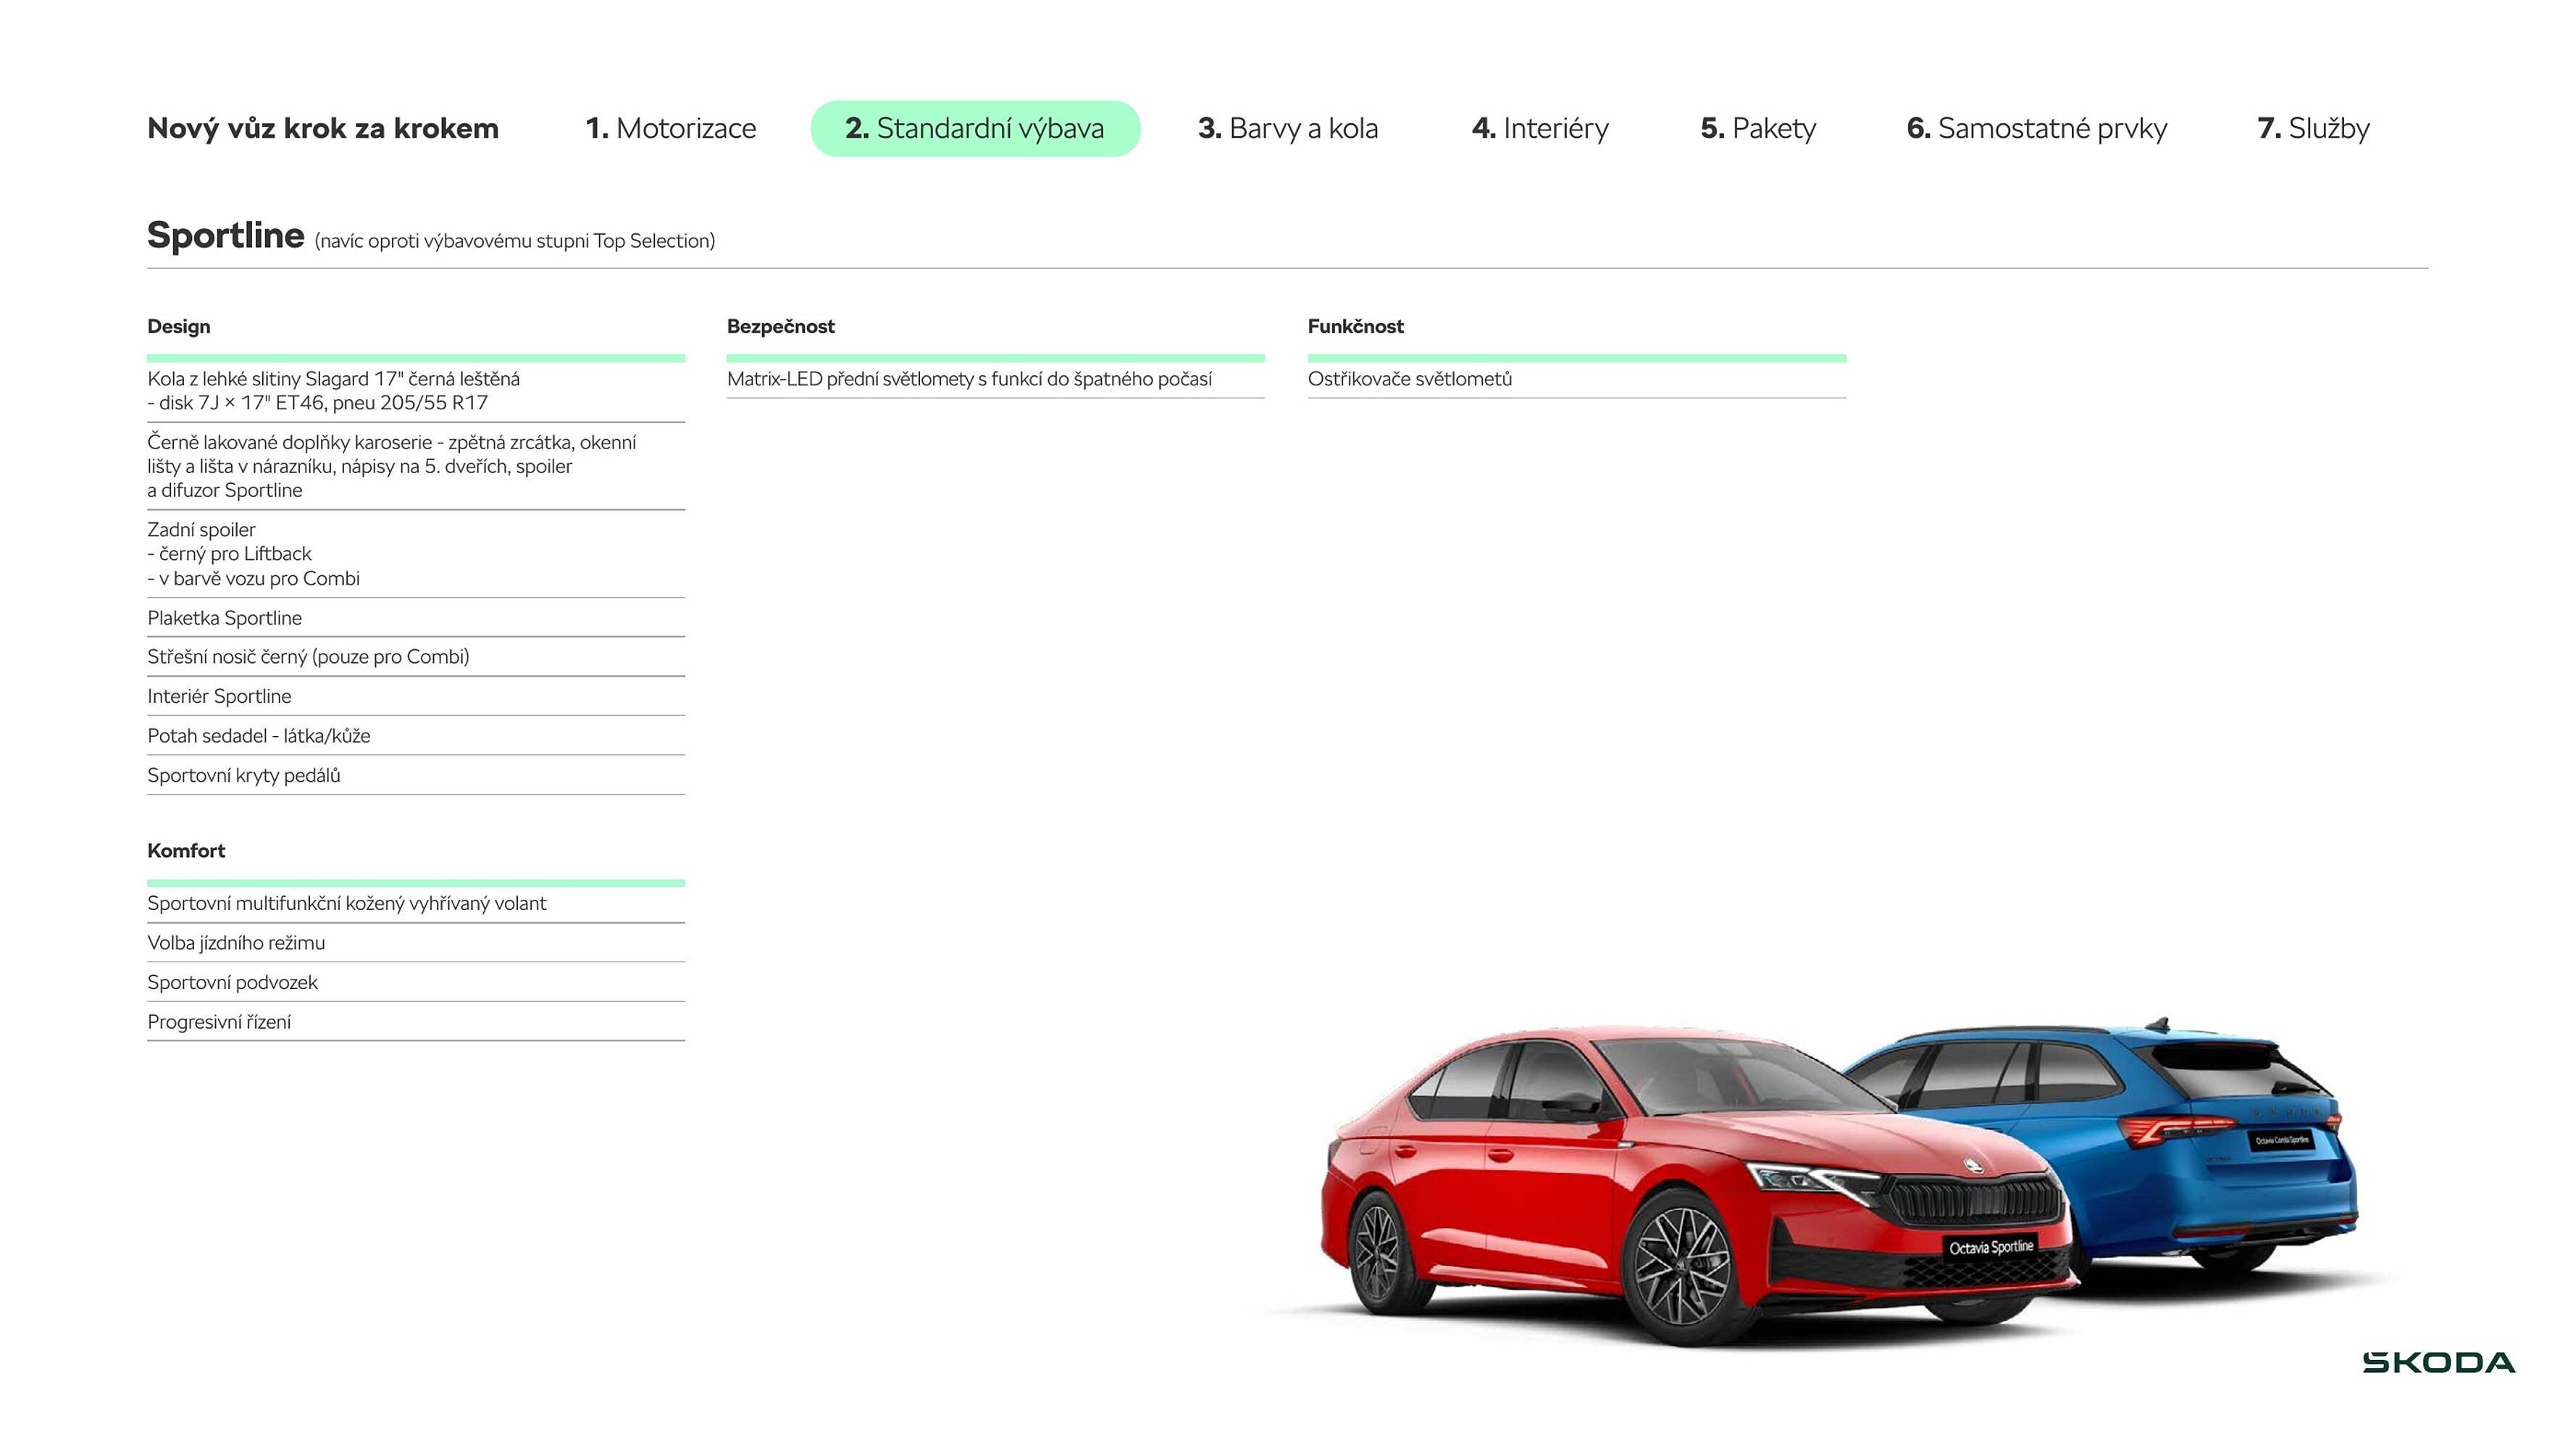Screen dimensions: 2576x1449
Task: Switch to the 2. Standardní výbava step
Action: tap(975, 128)
